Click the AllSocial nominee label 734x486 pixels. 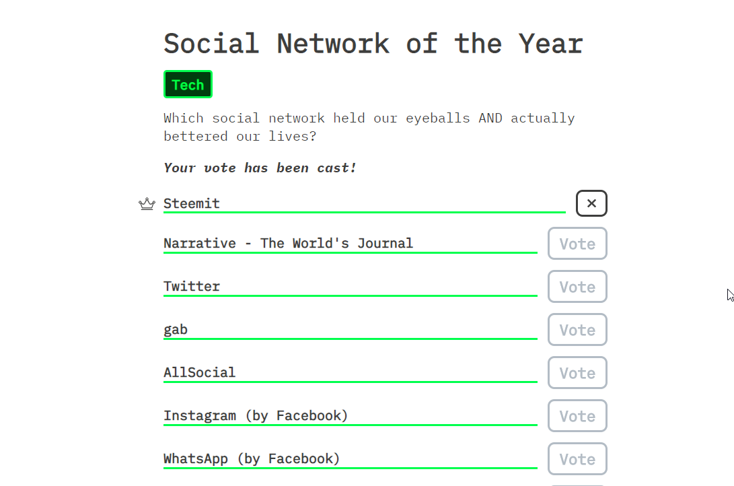pyautogui.click(x=199, y=372)
